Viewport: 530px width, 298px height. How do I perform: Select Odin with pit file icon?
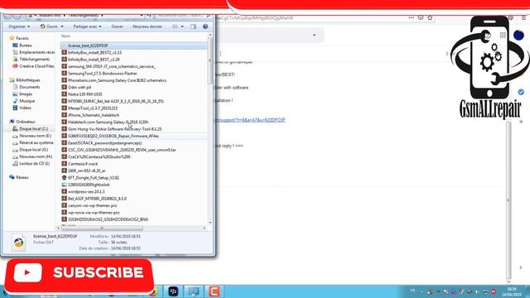pos(65,87)
